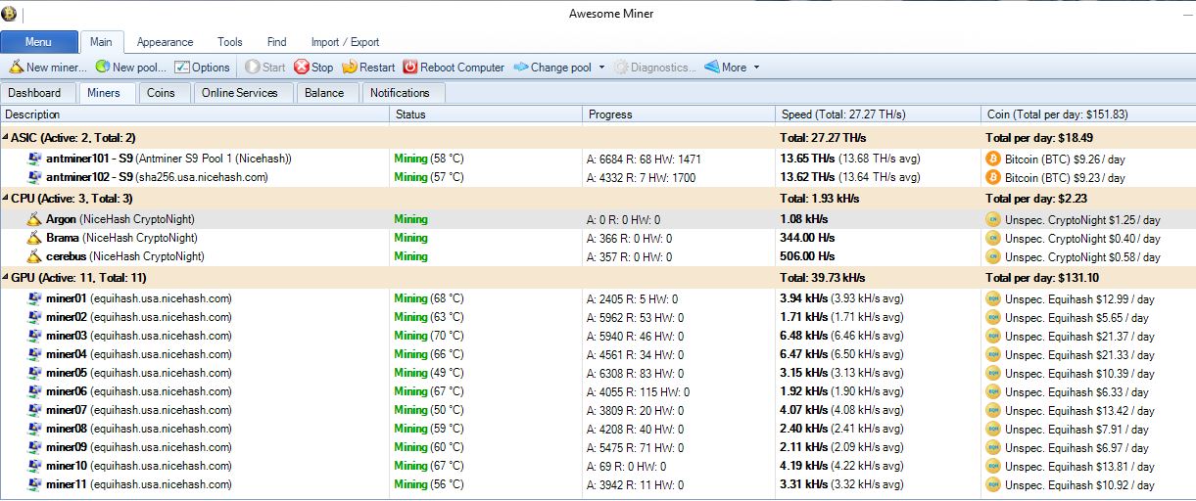
Task: Switch to the Main ribbon tab
Action: pyautogui.click(x=101, y=42)
